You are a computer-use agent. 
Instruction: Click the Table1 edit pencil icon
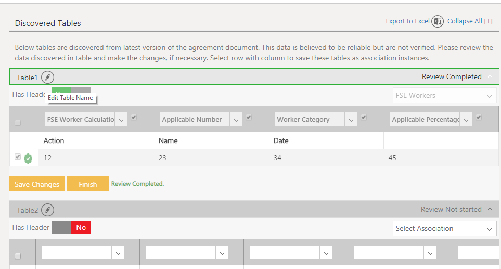[47, 78]
